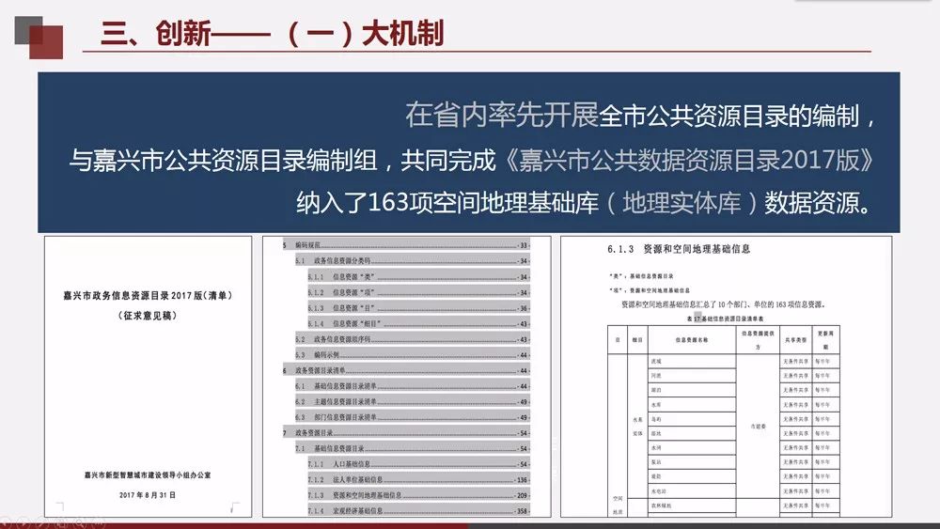Select the table of contents page thumbnail
Image resolution: width=940 pixels, height=529 pixels.
pyautogui.click(x=406, y=376)
